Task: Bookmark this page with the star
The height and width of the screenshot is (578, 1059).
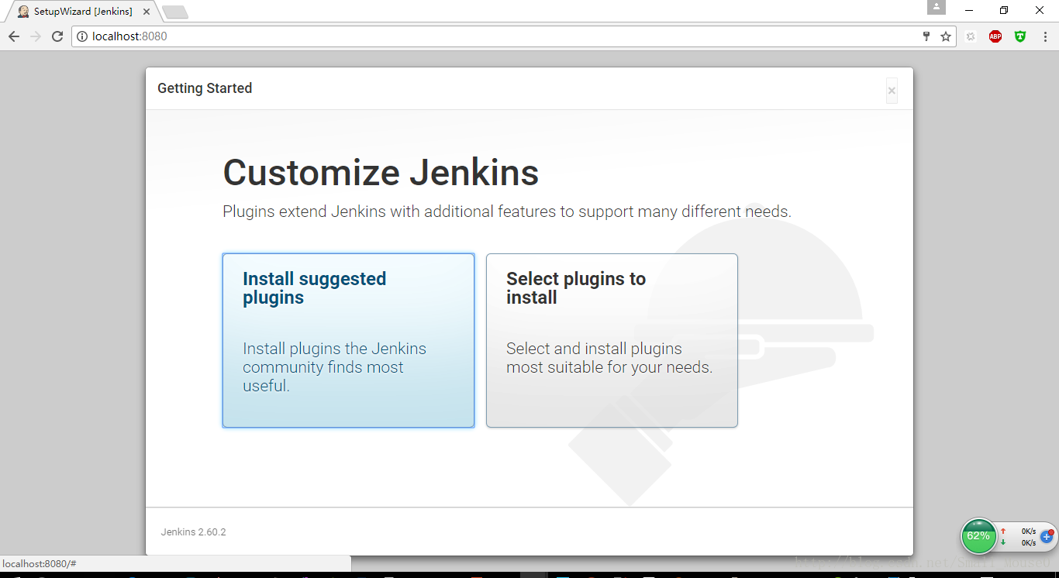Action: coord(946,36)
